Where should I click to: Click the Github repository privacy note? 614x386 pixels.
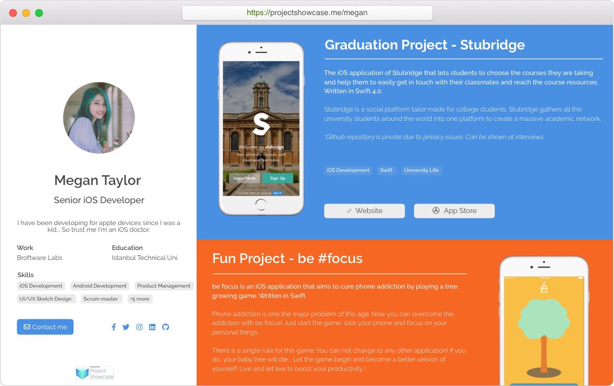click(x=434, y=137)
